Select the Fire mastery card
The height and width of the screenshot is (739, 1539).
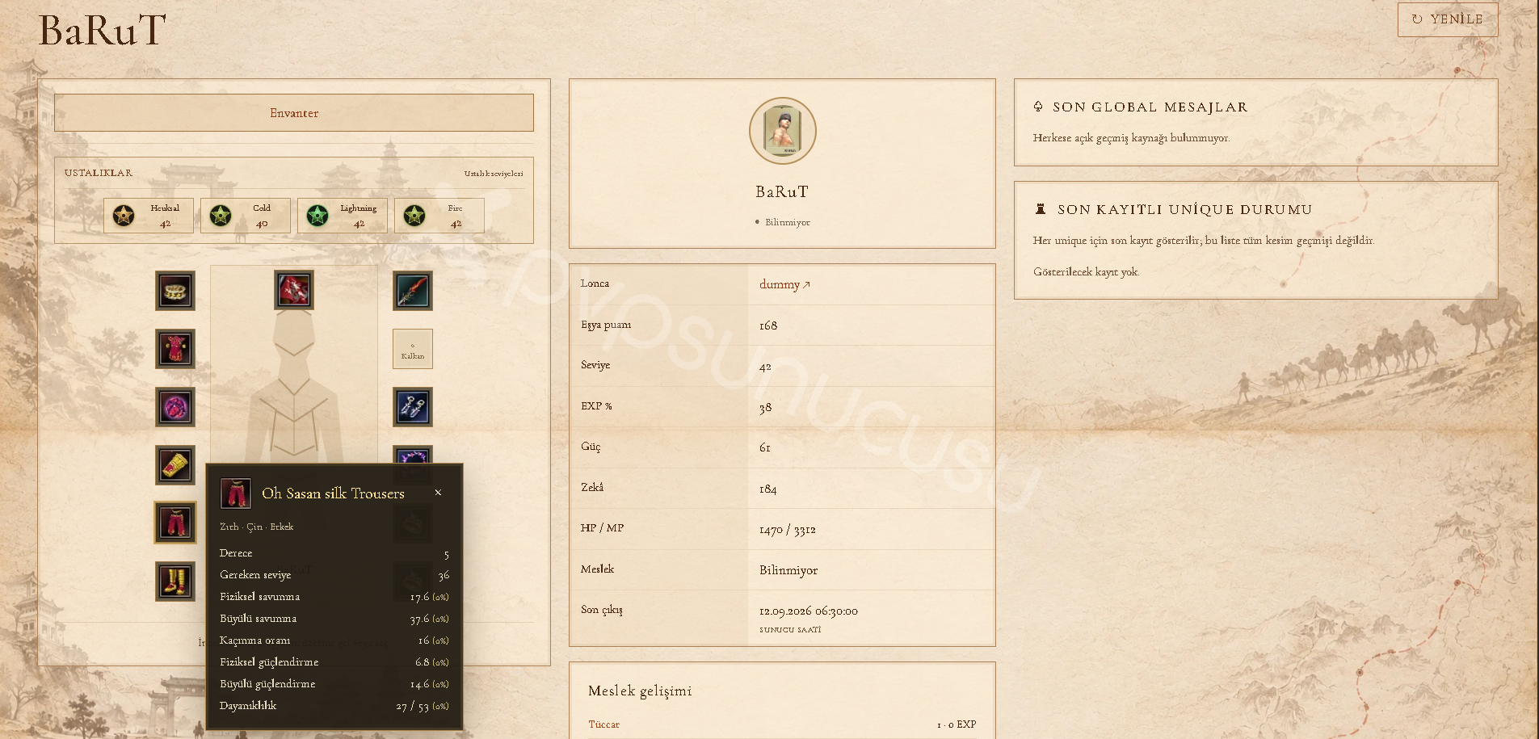click(x=439, y=216)
